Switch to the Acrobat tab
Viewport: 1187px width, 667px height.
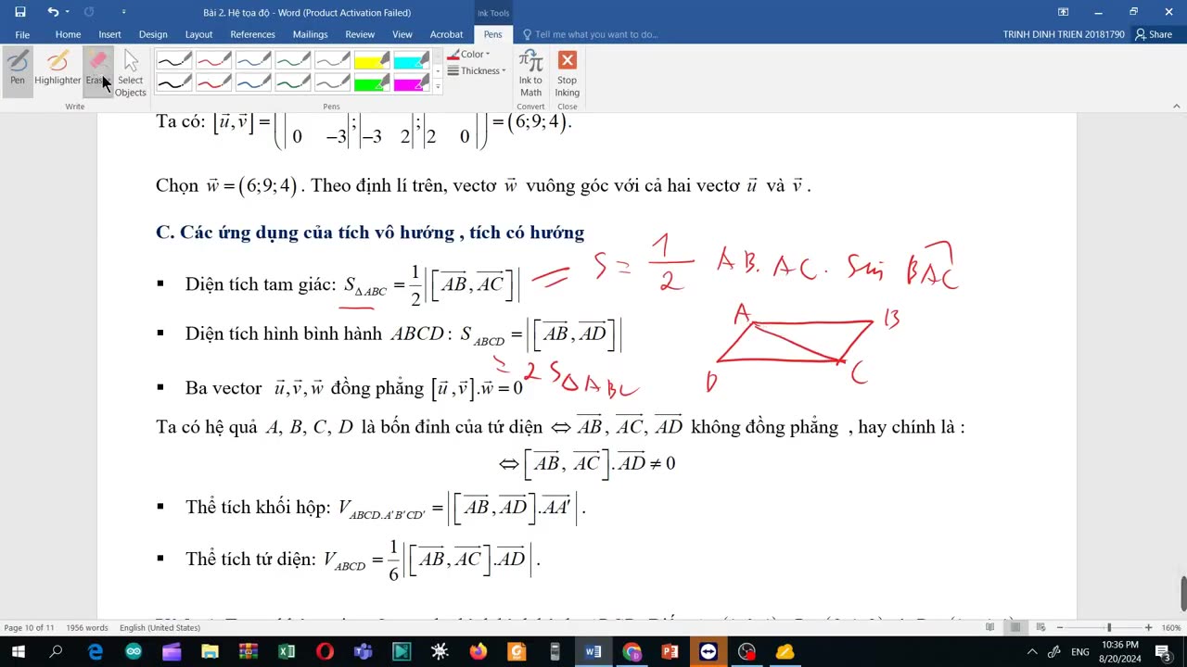tap(446, 34)
